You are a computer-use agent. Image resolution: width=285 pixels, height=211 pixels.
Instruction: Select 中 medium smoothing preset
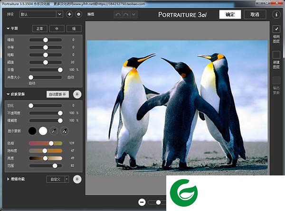point(57,28)
